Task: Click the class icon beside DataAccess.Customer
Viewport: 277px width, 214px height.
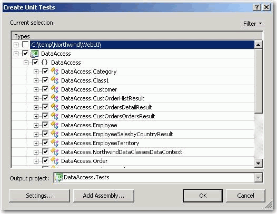Action: click(55, 89)
